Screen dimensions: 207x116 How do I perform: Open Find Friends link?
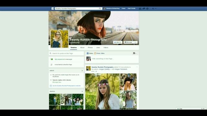pos(132,8)
